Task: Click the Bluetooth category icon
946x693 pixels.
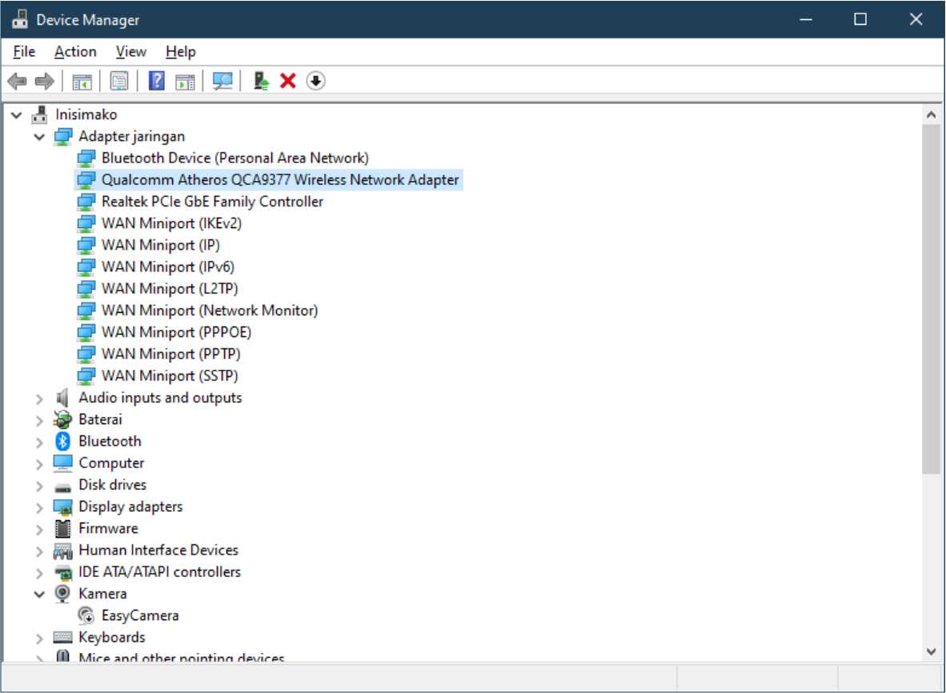Action: 62,442
